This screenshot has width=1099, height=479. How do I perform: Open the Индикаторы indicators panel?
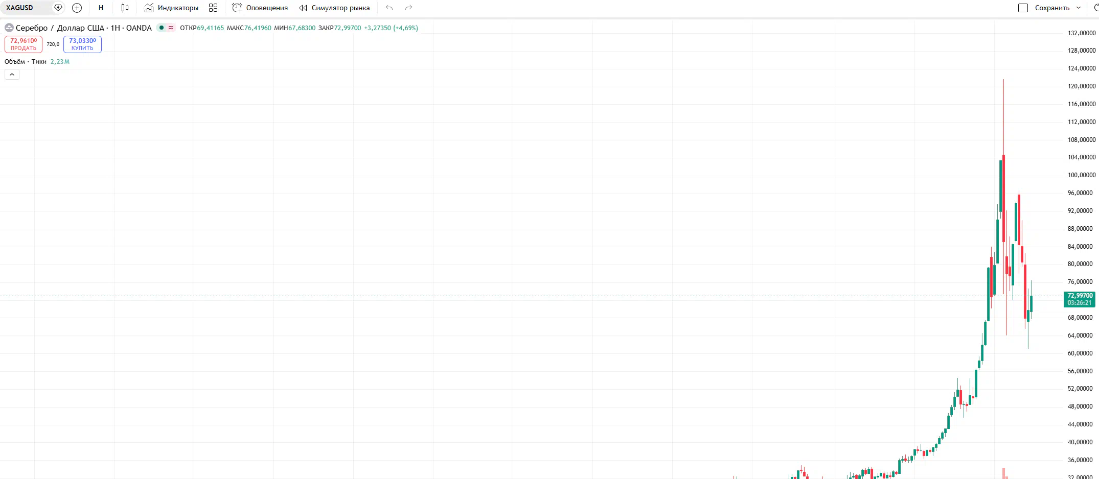tap(171, 8)
